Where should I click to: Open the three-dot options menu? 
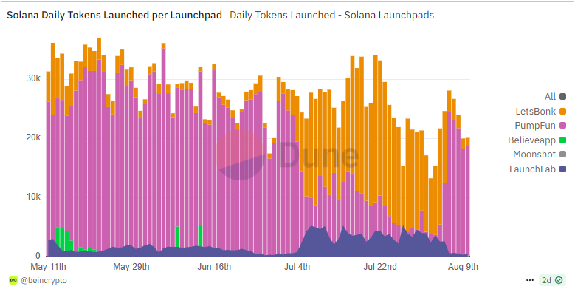pos(529,280)
